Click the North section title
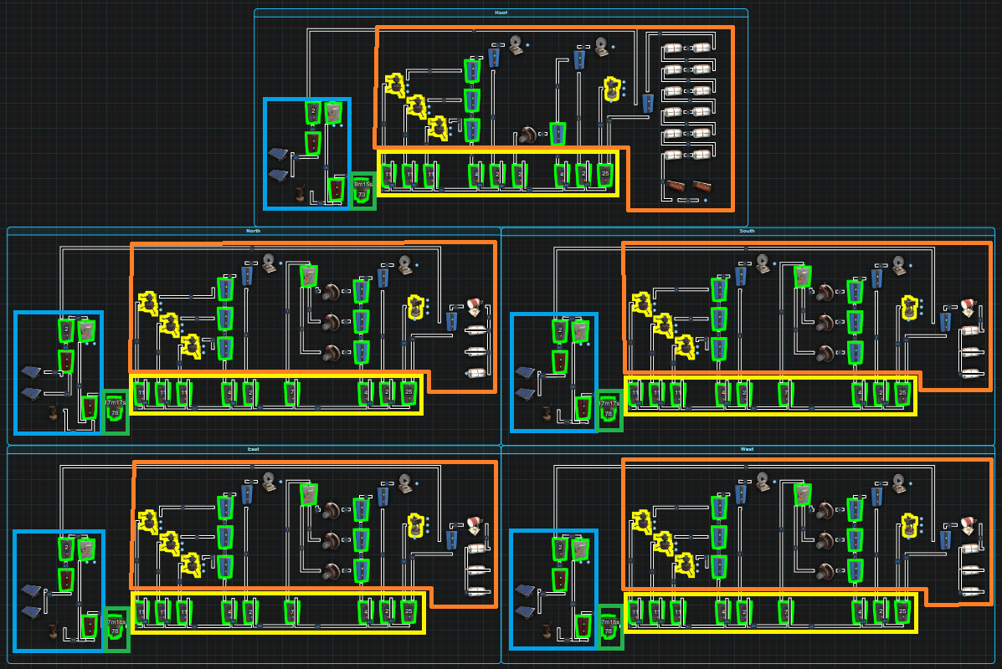1002x669 pixels. [x=253, y=231]
